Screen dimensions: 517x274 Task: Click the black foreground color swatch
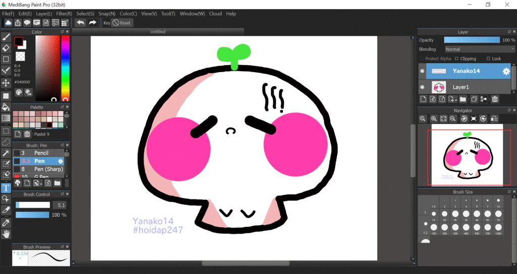click(19, 41)
